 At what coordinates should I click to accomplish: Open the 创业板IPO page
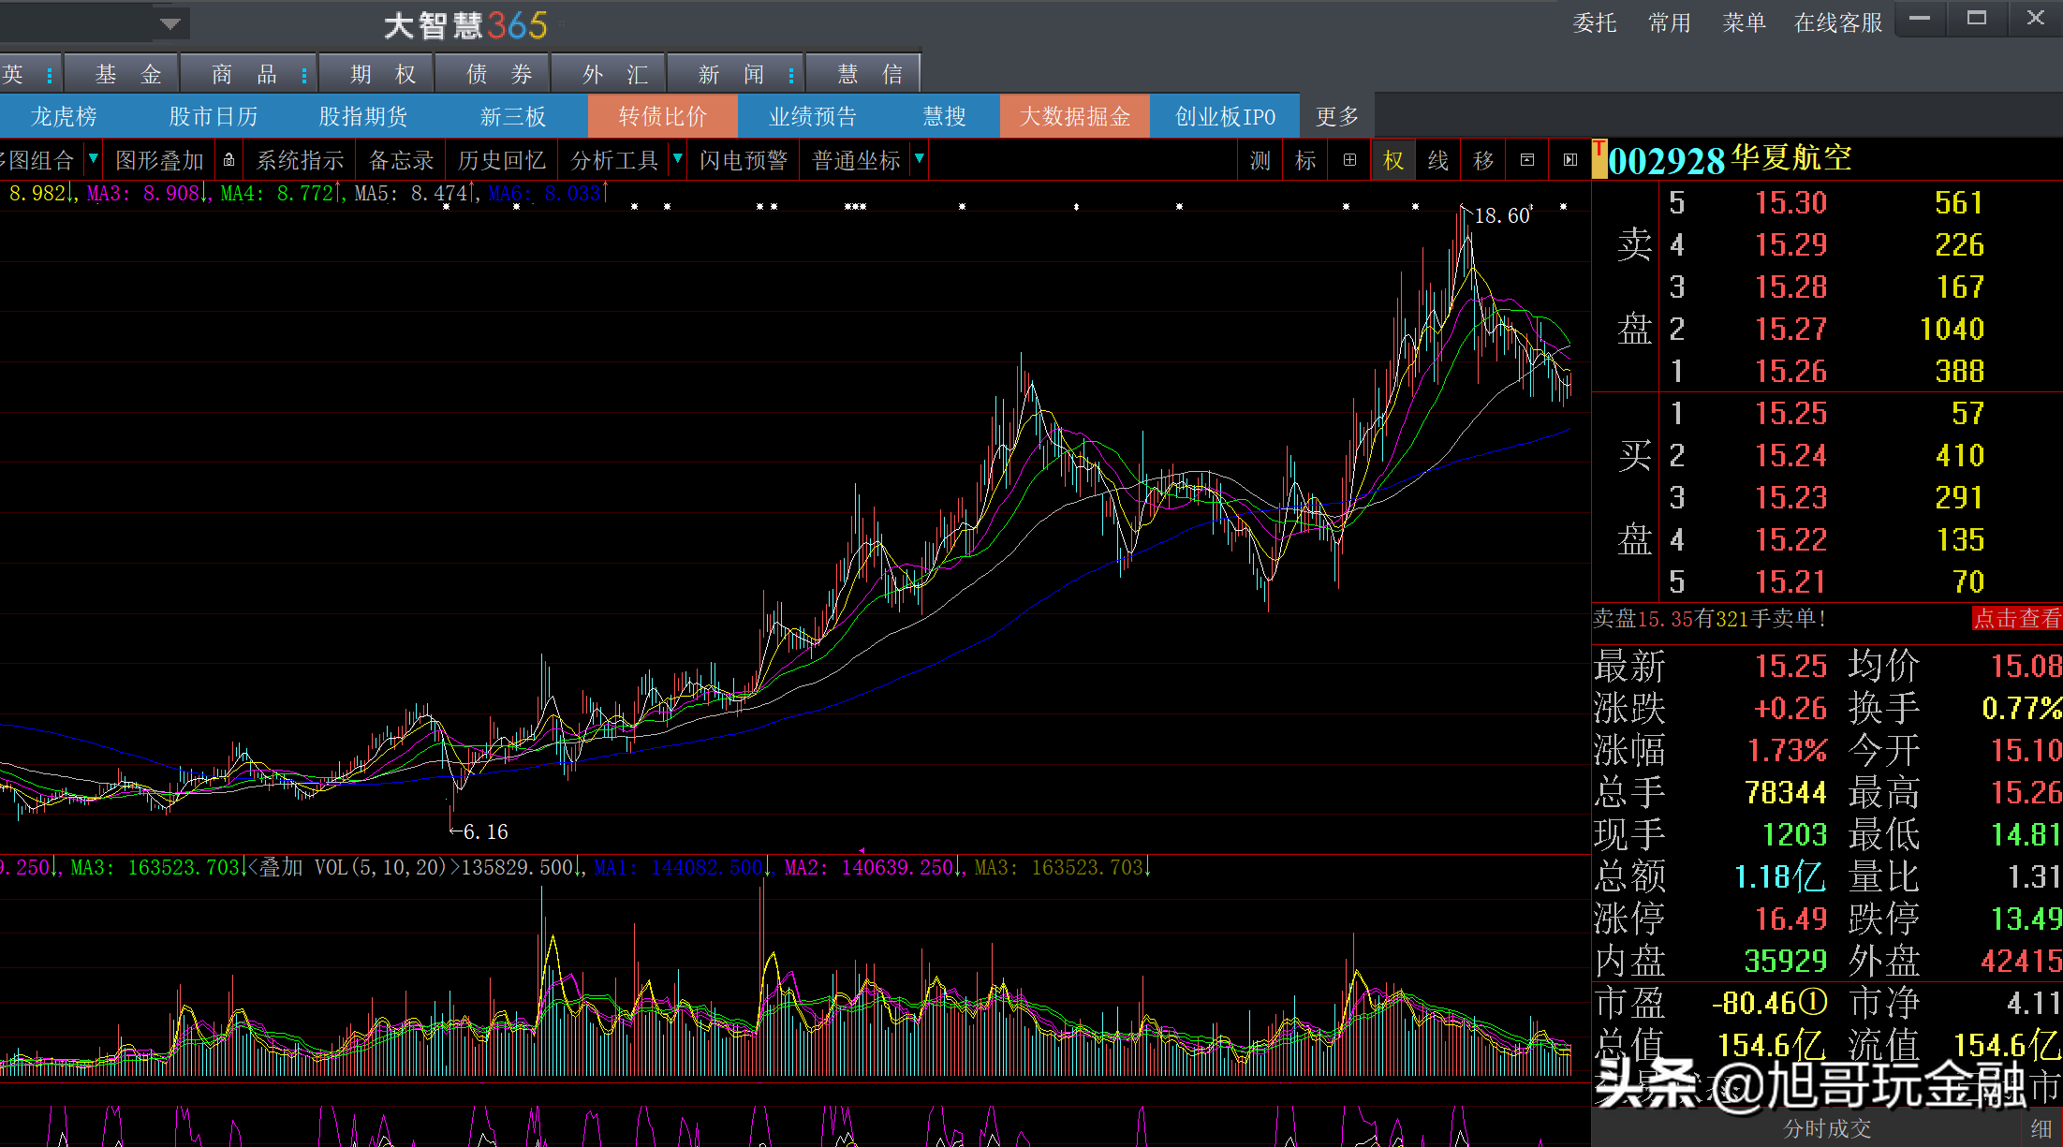coord(1225,116)
